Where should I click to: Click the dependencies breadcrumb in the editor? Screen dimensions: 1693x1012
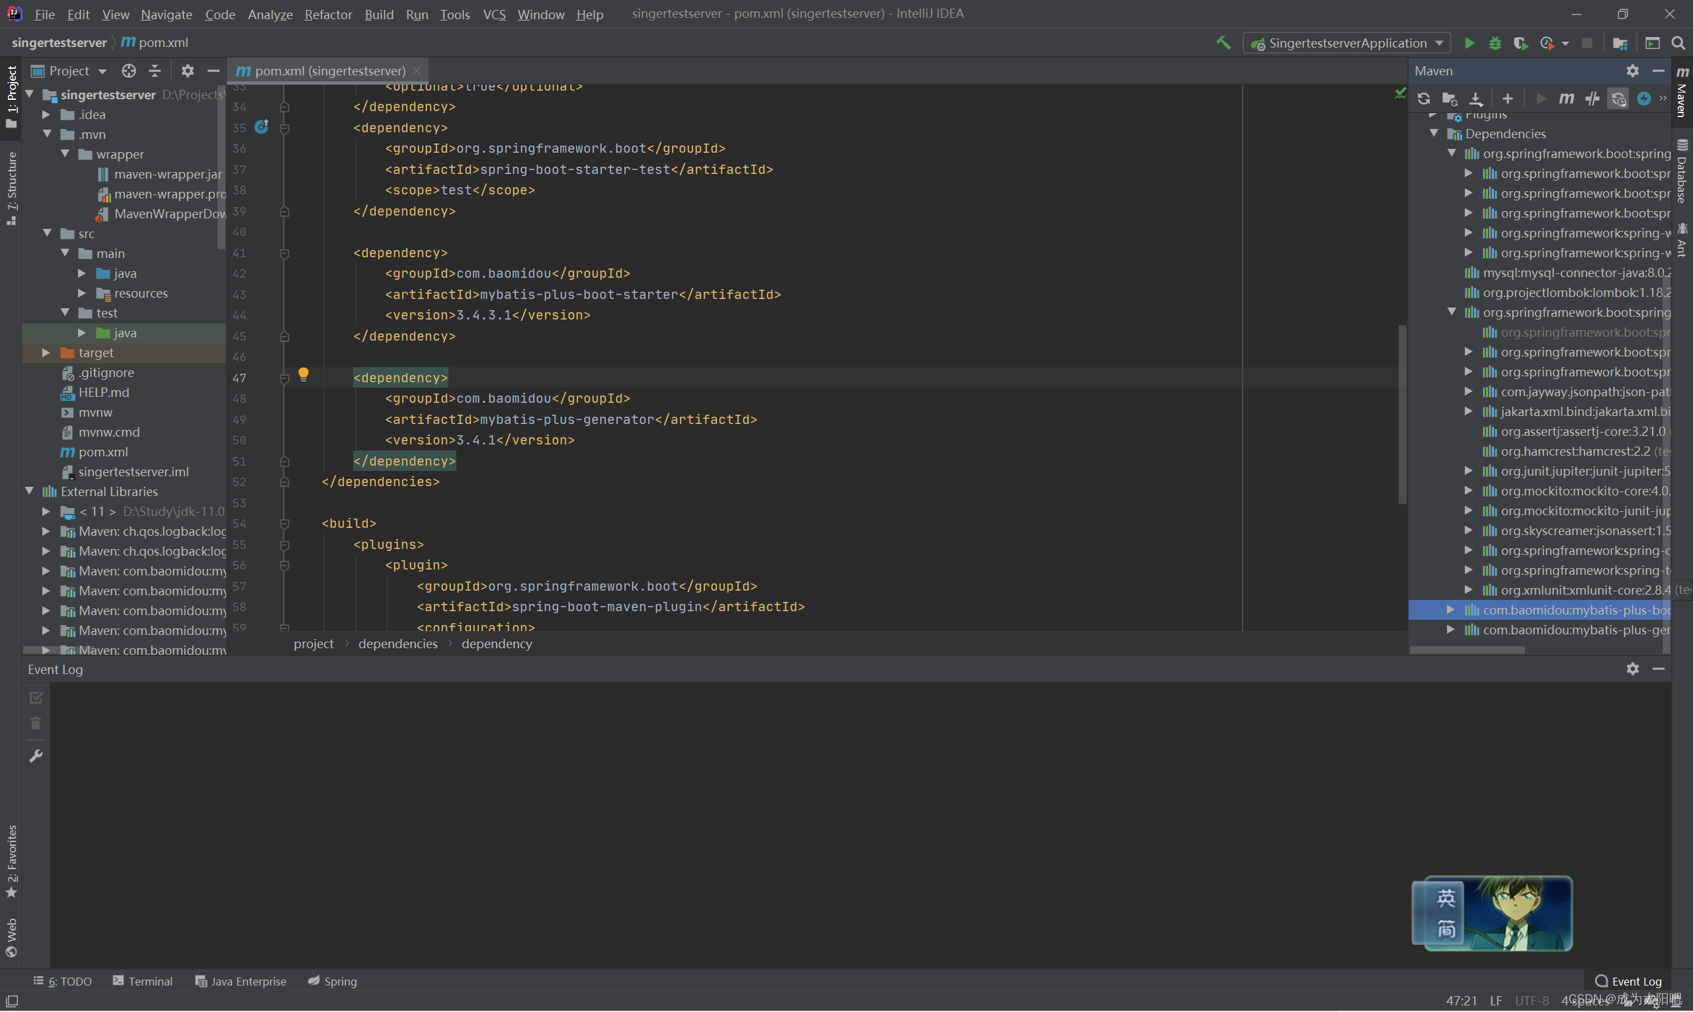pos(397,644)
